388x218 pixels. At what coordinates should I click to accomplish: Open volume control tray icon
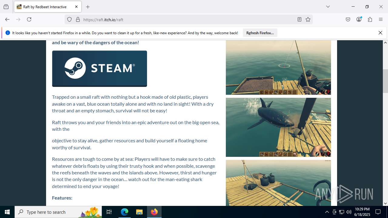[x=349, y=212]
